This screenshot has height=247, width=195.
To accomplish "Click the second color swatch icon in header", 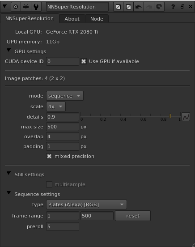I will [128, 7].
